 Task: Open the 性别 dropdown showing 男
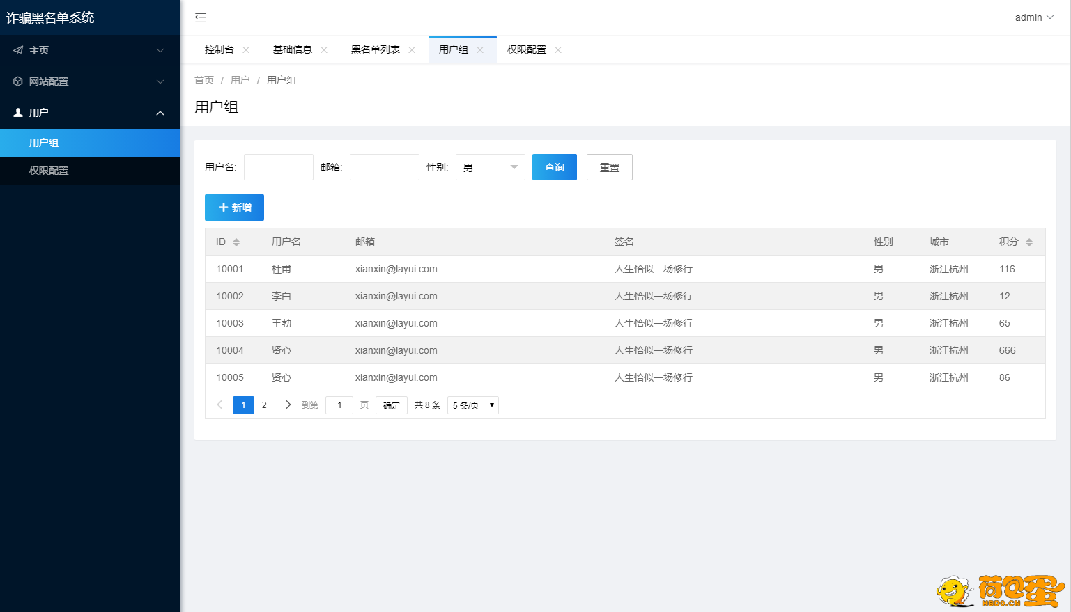pyautogui.click(x=491, y=167)
